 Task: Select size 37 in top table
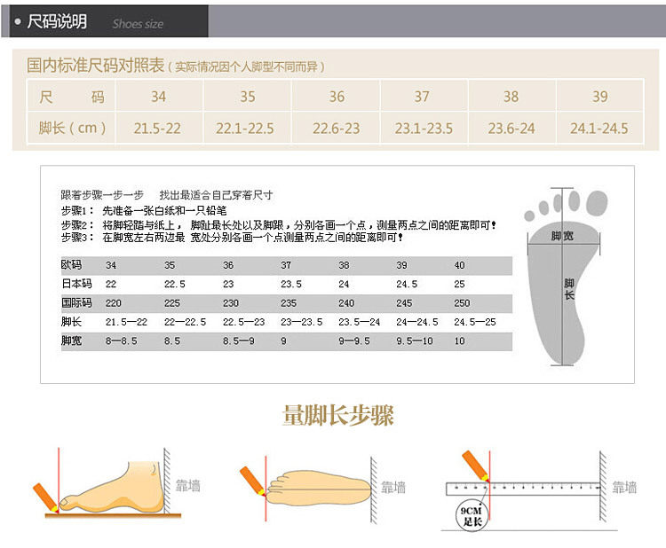[x=422, y=97]
